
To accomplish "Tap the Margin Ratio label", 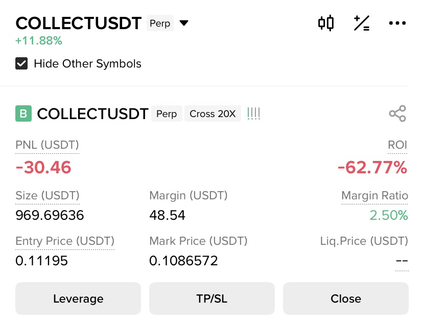I will 374,195.
